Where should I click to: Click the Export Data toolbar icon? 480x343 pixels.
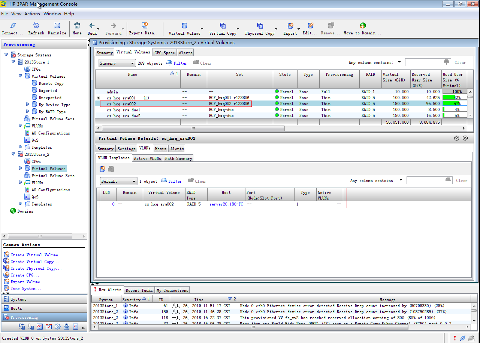point(145,26)
